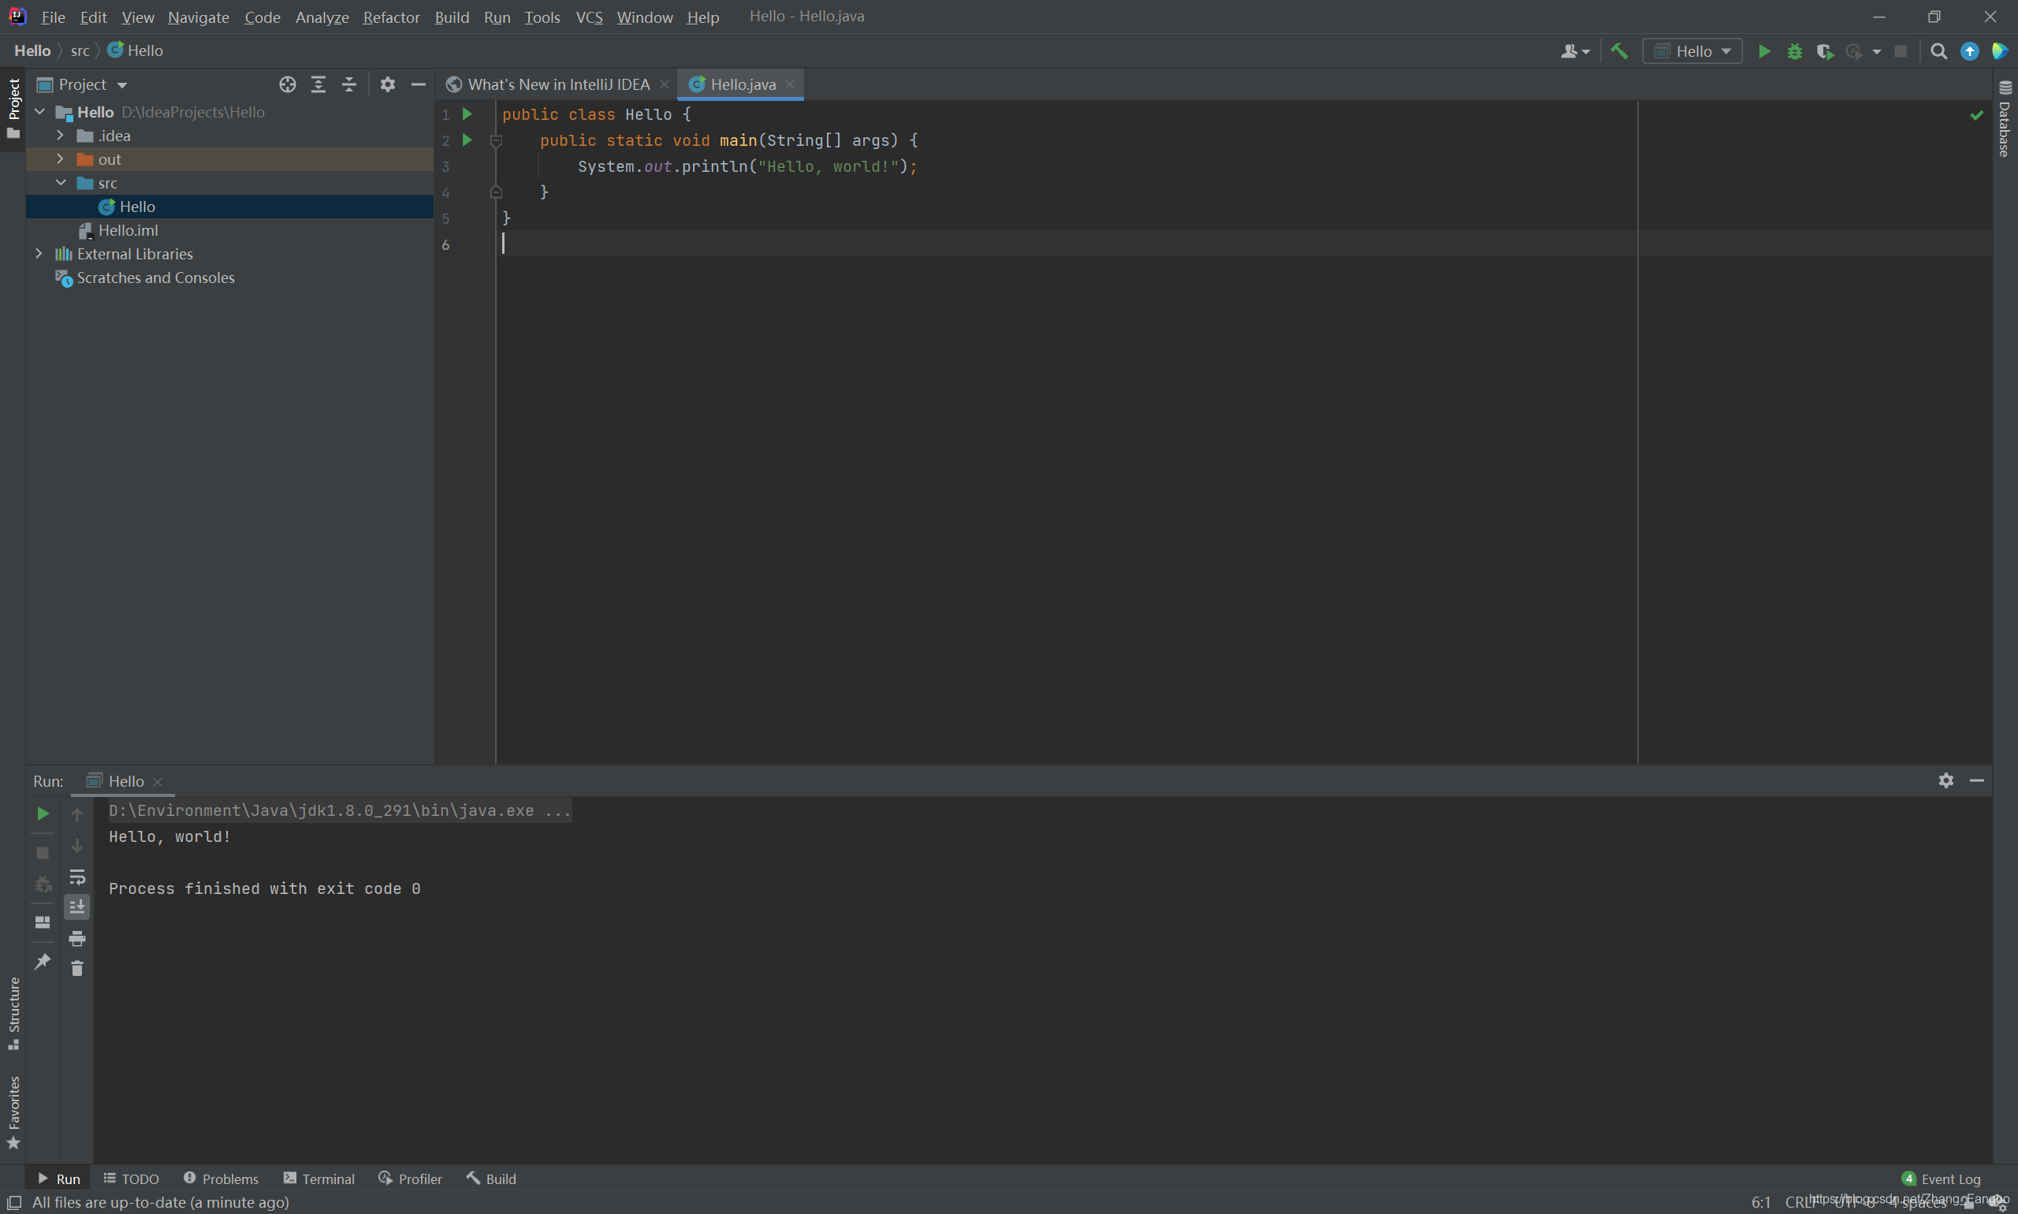2018x1214 pixels.
Task: Click run gutter arrow beside class Hello
Action: click(467, 114)
